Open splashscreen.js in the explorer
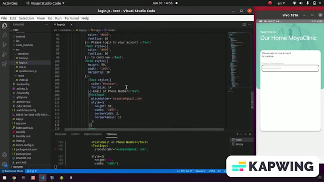This screenshot has width=324, height=182. (28, 71)
